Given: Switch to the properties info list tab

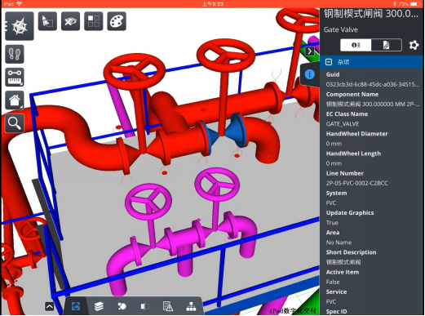Looking at the screenshot, I should point(356,45).
